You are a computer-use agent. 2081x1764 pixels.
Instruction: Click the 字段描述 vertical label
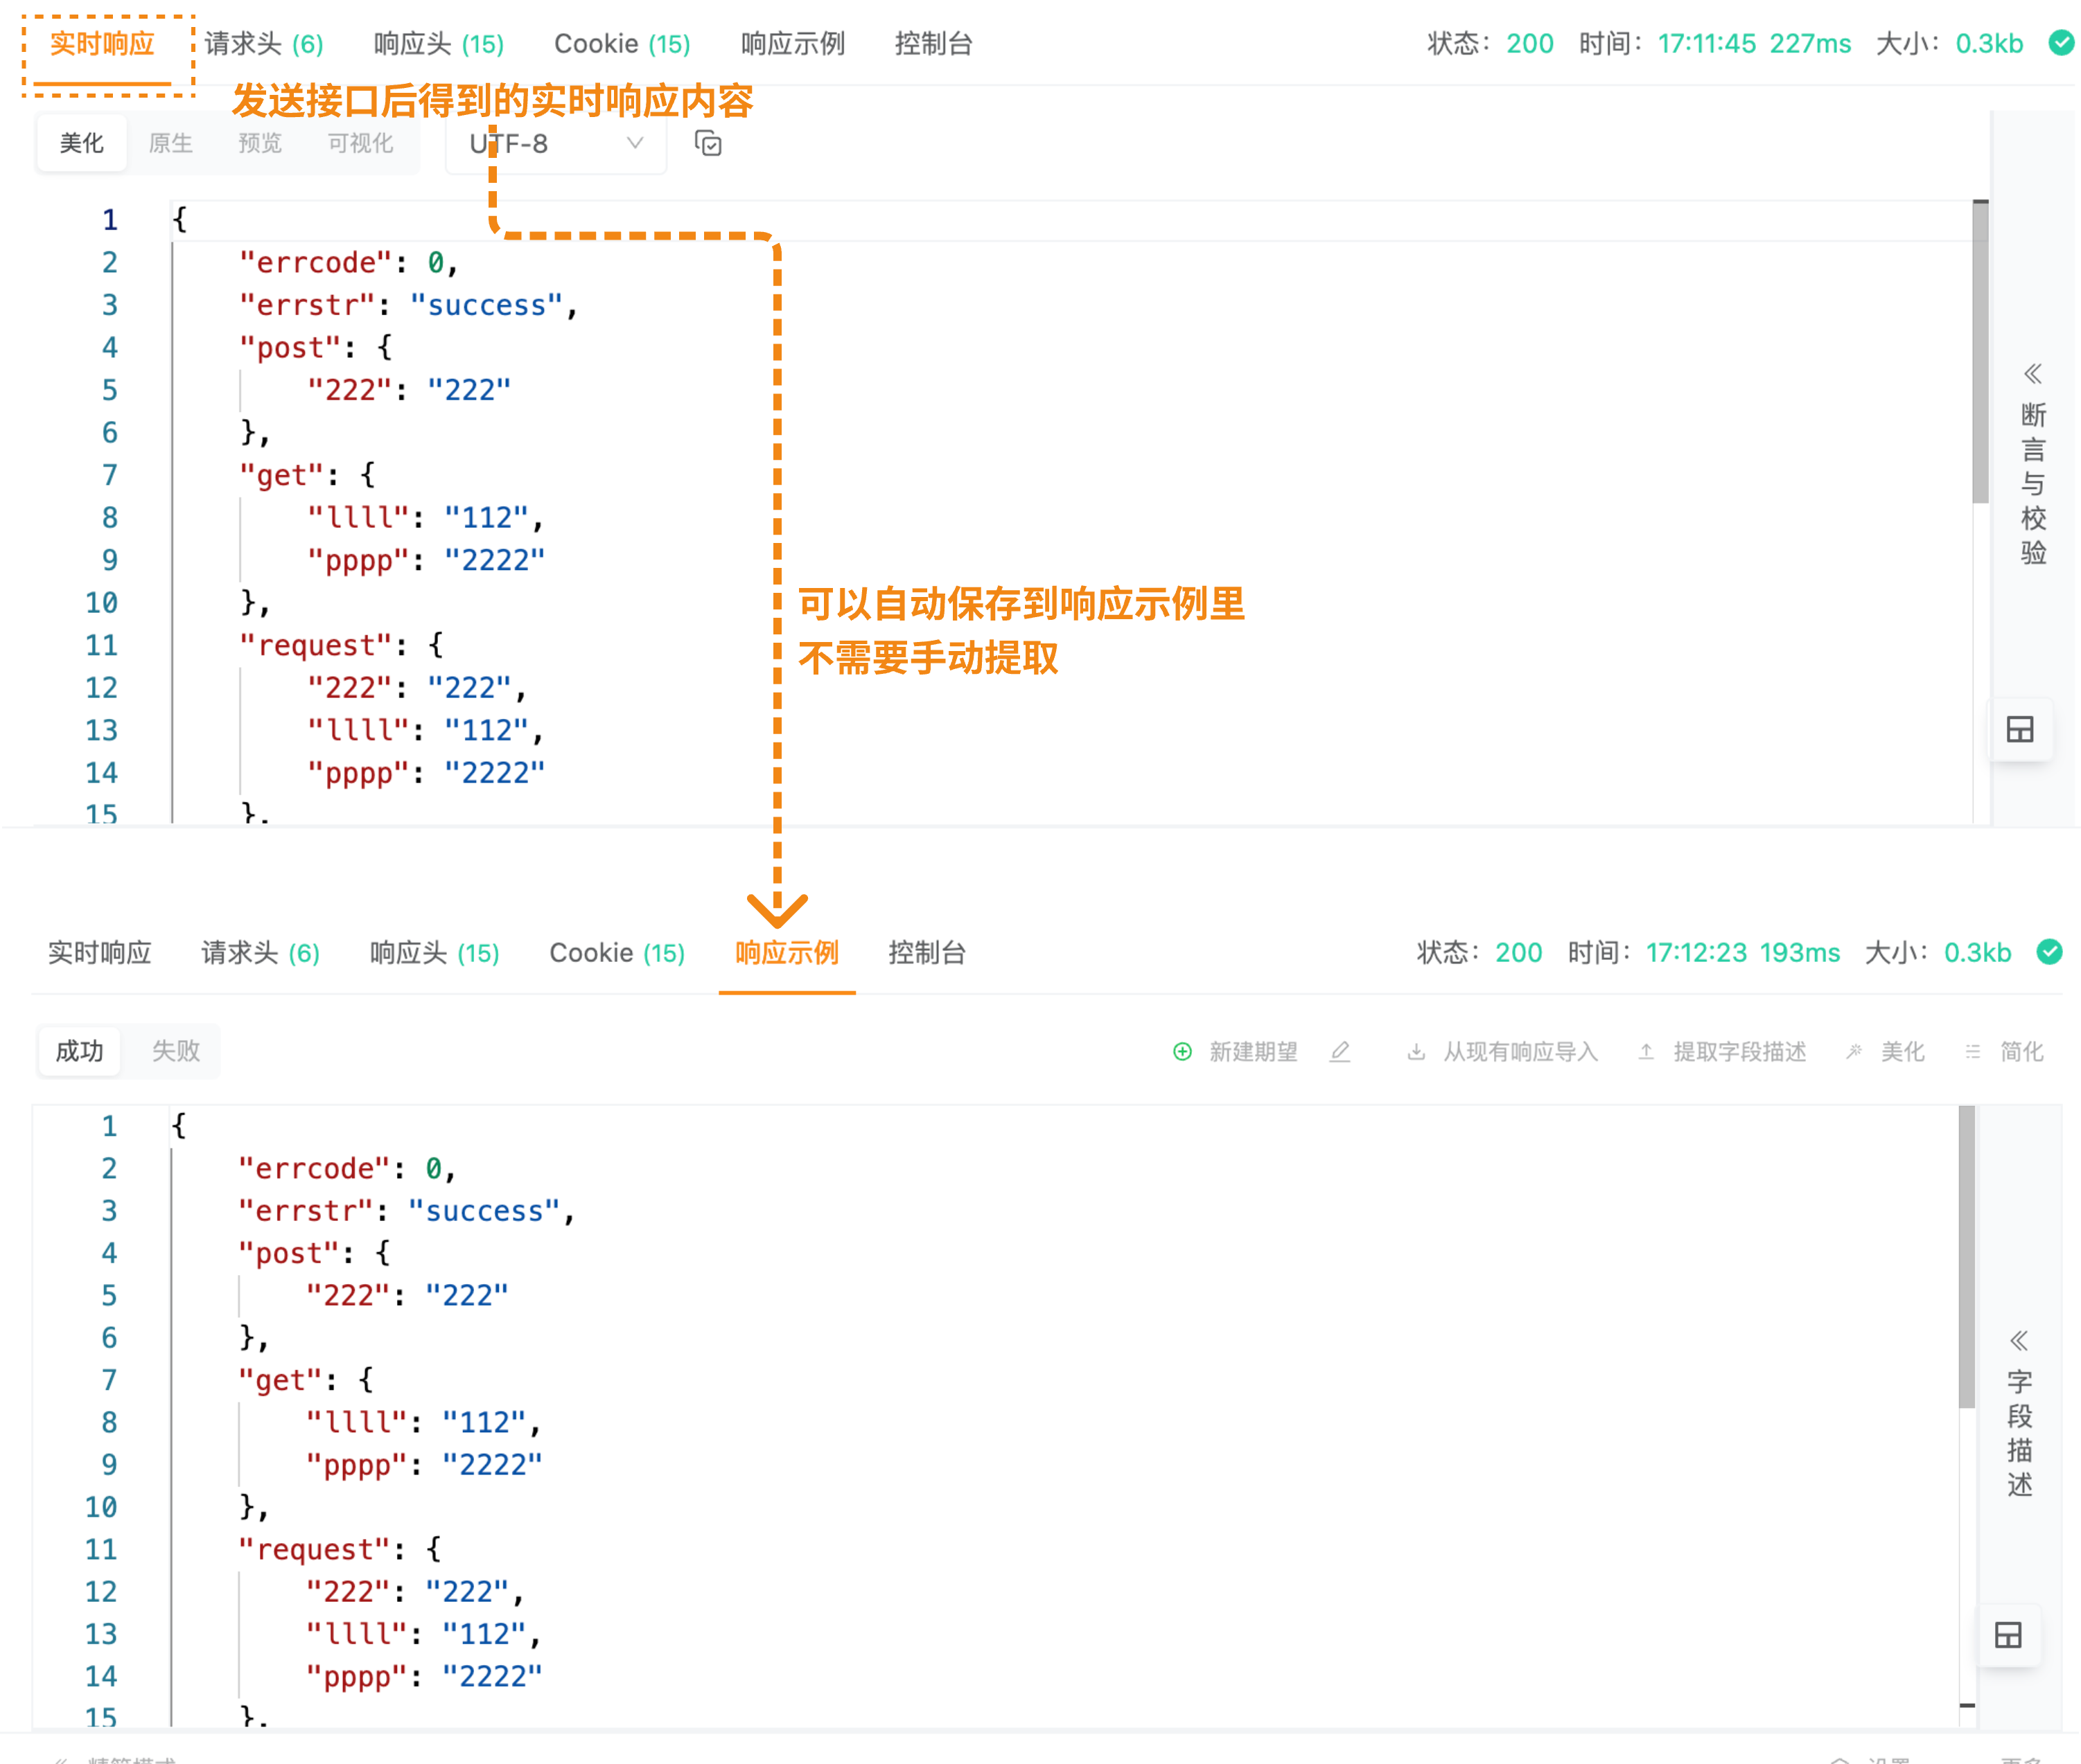pyautogui.click(x=2020, y=1433)
